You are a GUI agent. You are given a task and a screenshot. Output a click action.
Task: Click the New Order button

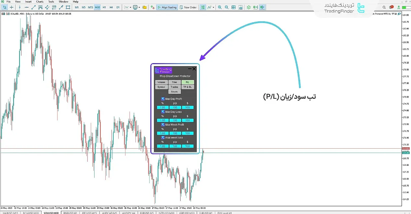coord(188,7)
